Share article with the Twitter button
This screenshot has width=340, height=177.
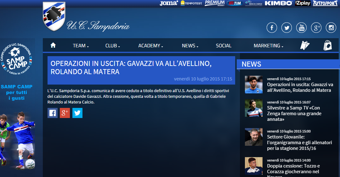(x=77, y=113)
